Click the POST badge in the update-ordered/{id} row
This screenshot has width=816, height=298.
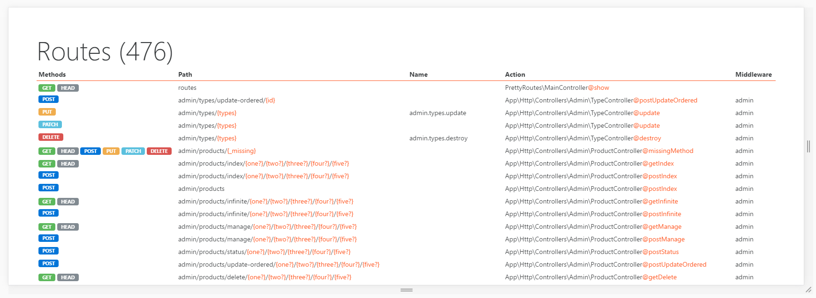49,99
